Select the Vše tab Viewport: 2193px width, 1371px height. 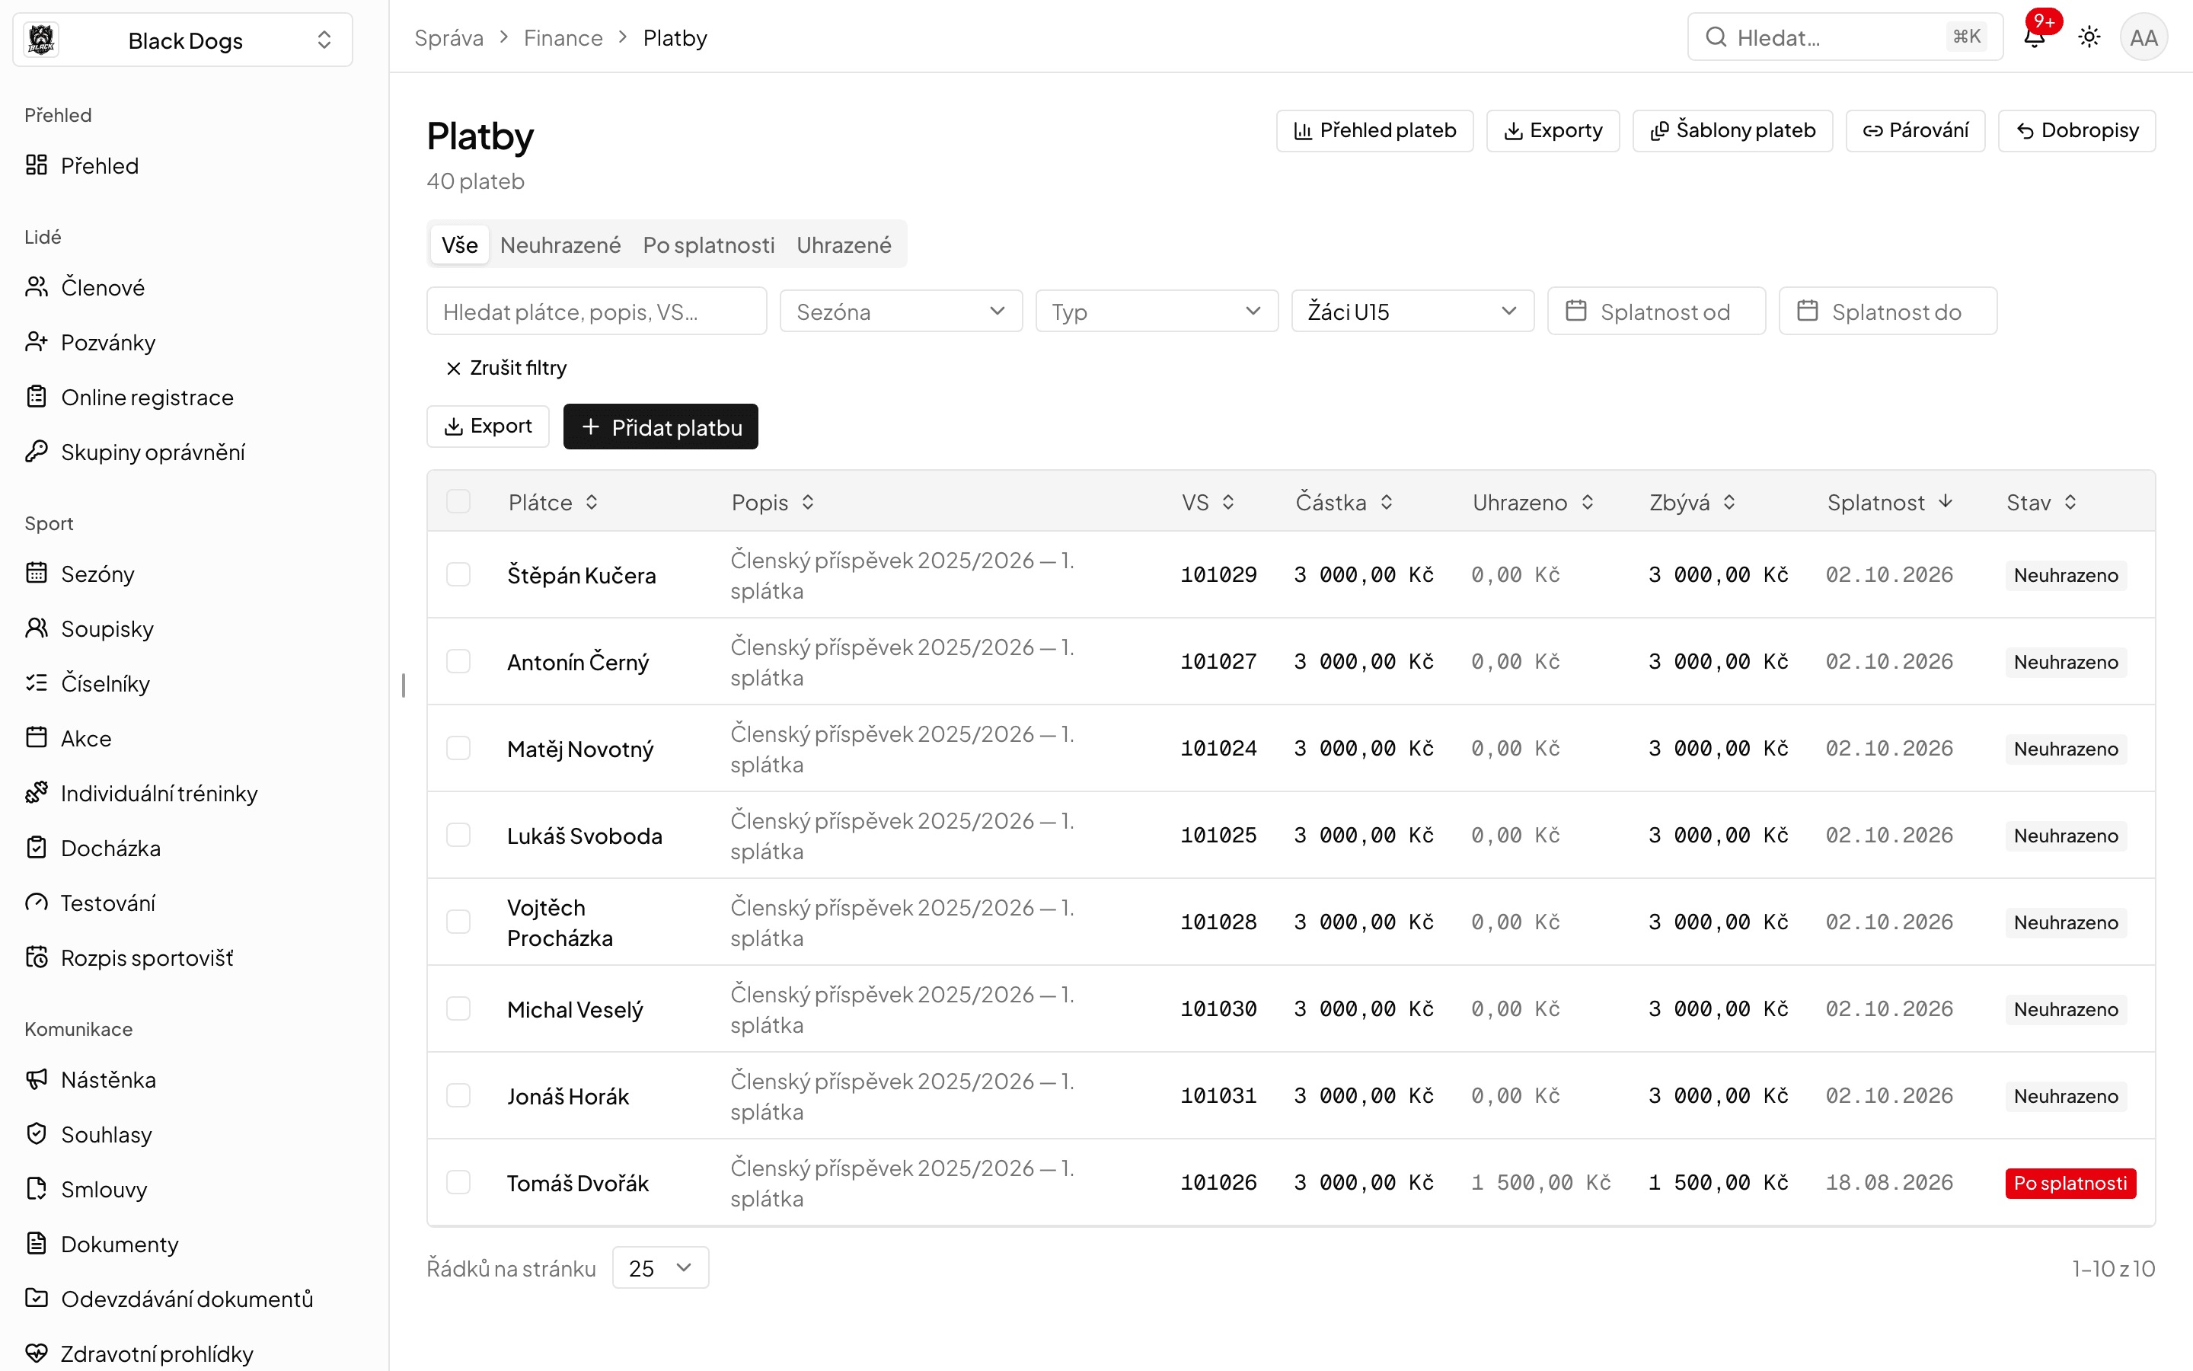pyautogui.click(x=459, y=244)
